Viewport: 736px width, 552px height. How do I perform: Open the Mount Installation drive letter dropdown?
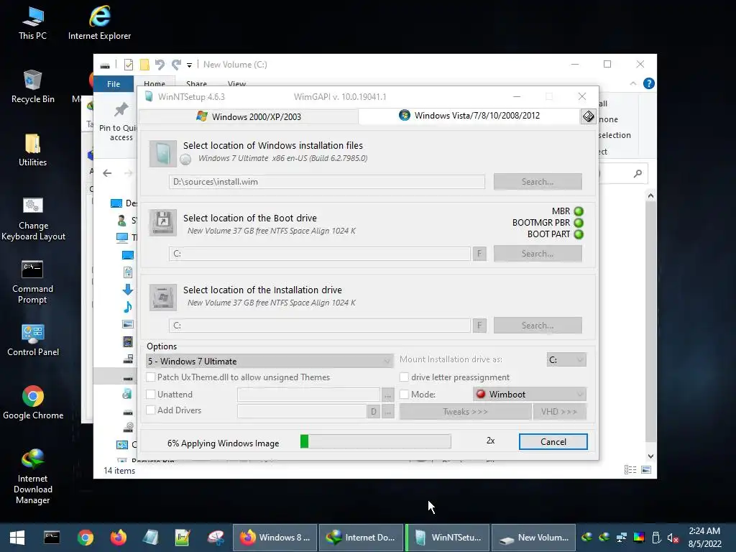coord(566,359)
